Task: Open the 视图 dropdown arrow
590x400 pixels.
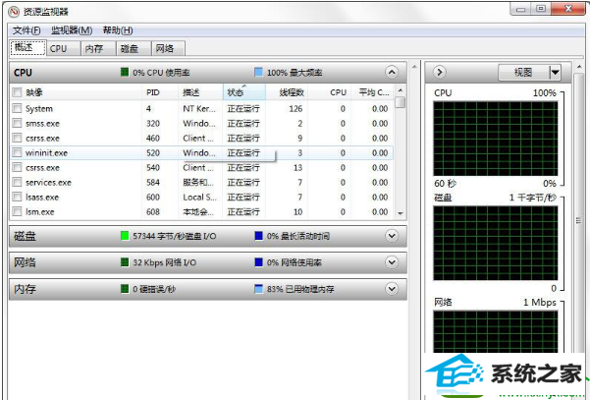Action: pos(555,72)
